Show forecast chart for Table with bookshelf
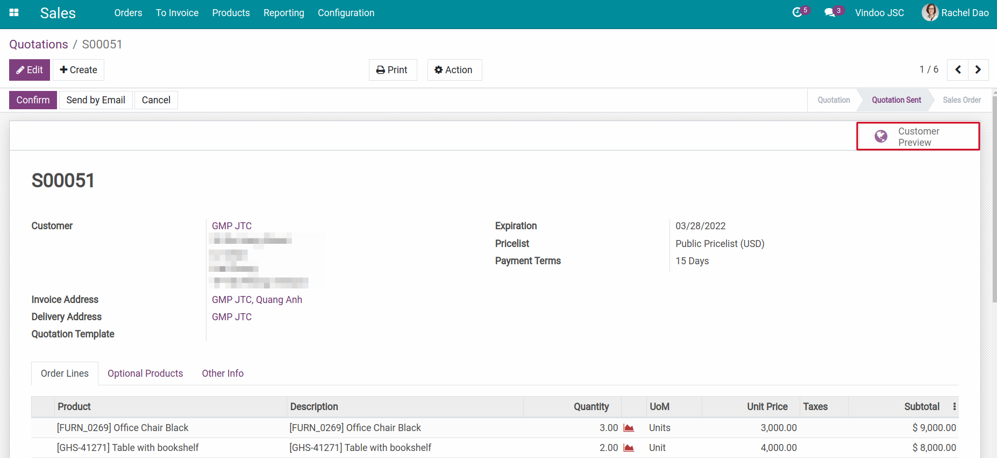997x458 pixels. click(x=629, y=448)
